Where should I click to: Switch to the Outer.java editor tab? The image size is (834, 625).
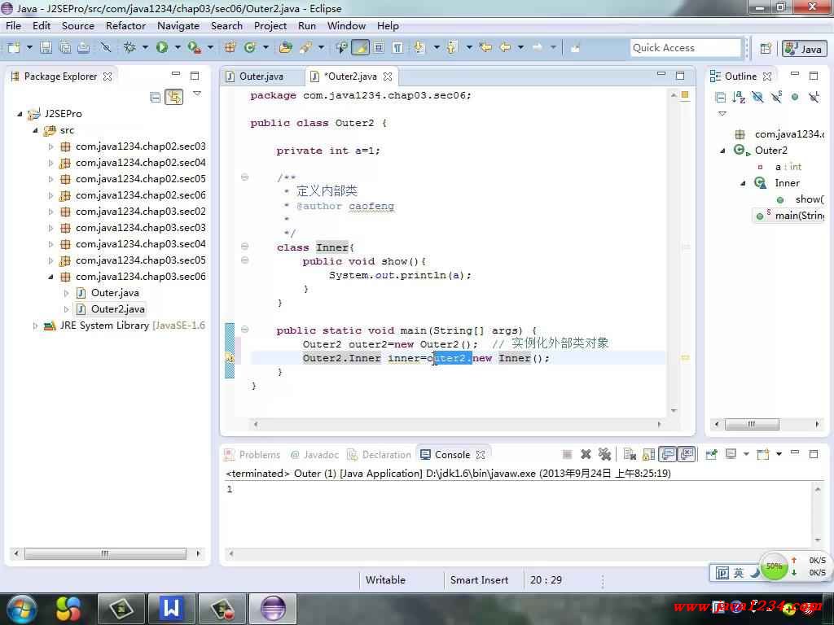pyautogui.click(x=261, y=76)
